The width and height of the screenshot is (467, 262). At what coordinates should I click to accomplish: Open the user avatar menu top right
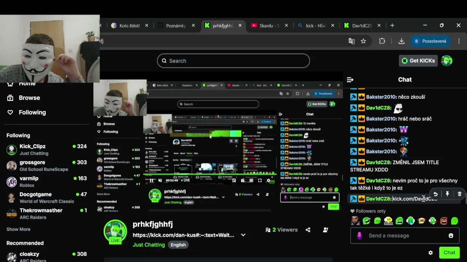pos(447,61)
